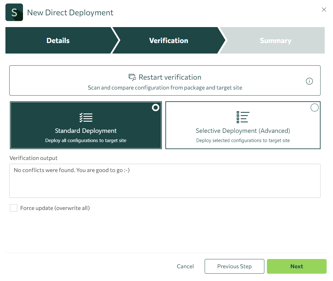
Task: Jump to the Summary wizard step
Action: click(275, 40)
